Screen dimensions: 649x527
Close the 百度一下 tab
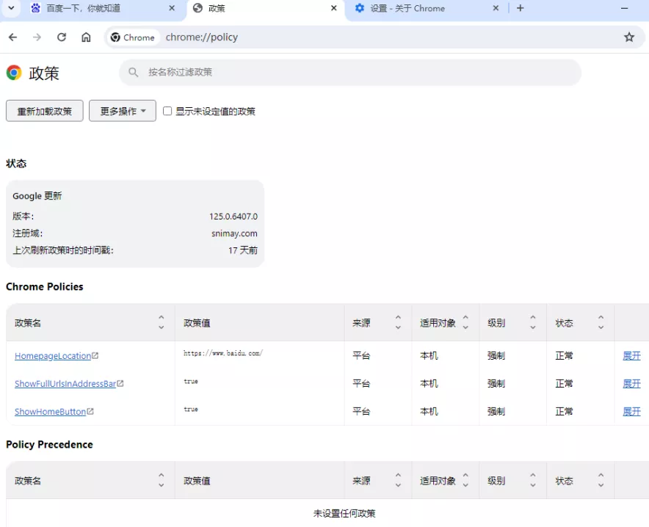coord(172,8)
